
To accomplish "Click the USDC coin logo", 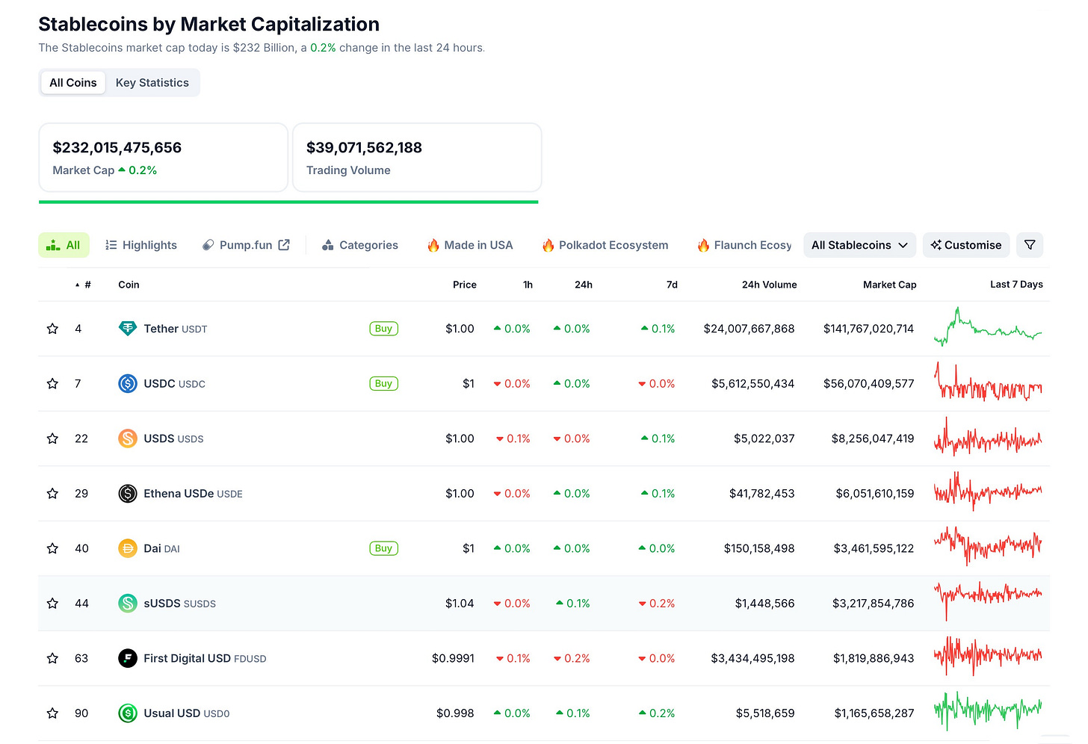I will pos(128,384).
